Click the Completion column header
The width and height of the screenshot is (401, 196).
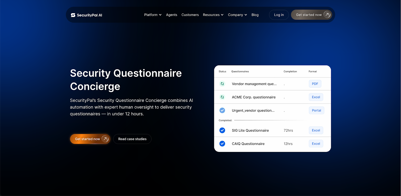[x=290, y=72]
